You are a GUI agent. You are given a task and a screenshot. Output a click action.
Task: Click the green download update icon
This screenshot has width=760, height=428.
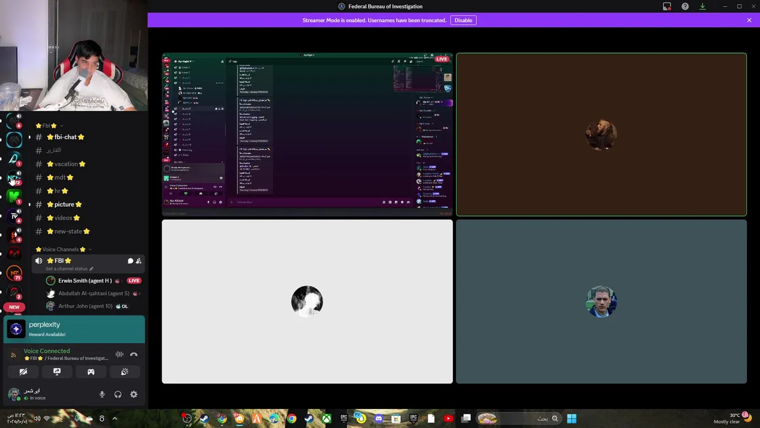[702, 7]
